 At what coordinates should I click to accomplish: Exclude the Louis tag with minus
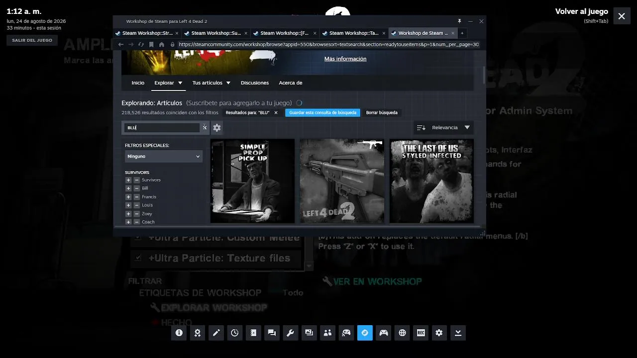tap(137, 205)
